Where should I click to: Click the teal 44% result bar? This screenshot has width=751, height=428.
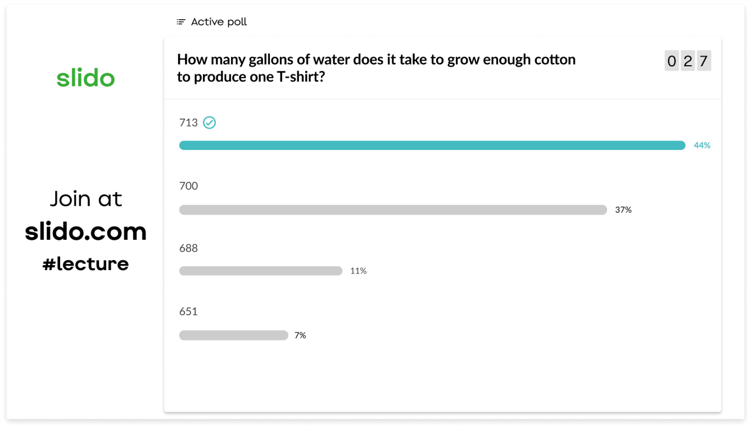click(x=432, y=145)
